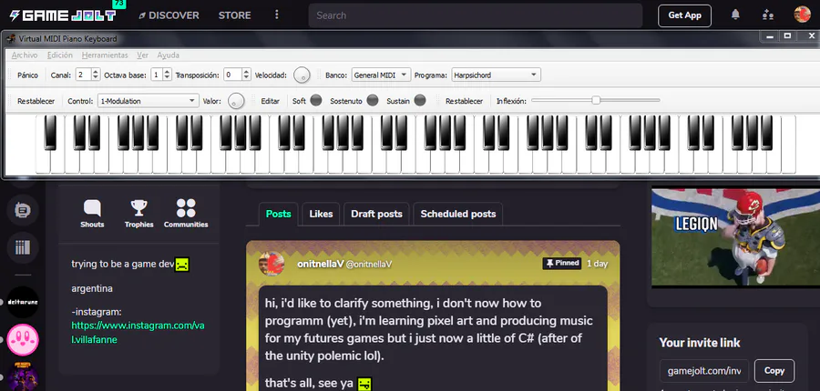
Task: Open the Herramientas menu
Action: click(x=105, y=55)
